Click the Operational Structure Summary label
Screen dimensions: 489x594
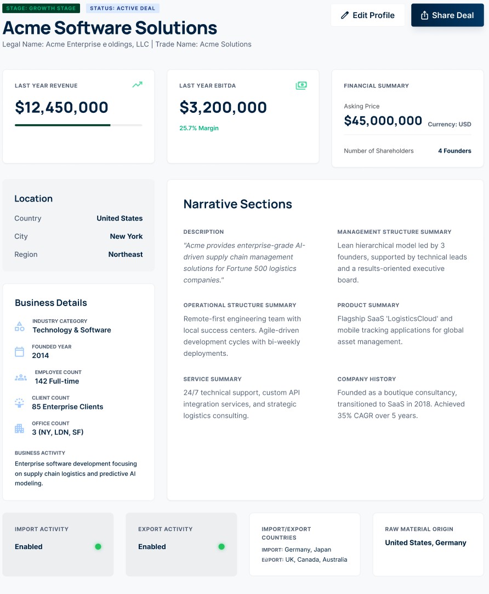(x=240, y=305)
